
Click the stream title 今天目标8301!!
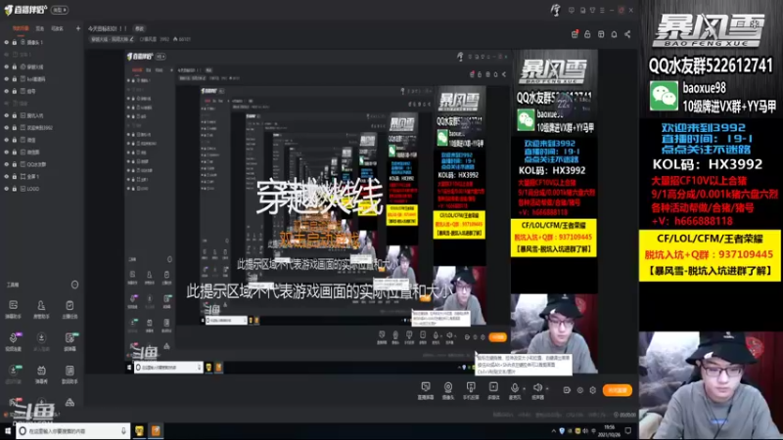click(108, 28)
